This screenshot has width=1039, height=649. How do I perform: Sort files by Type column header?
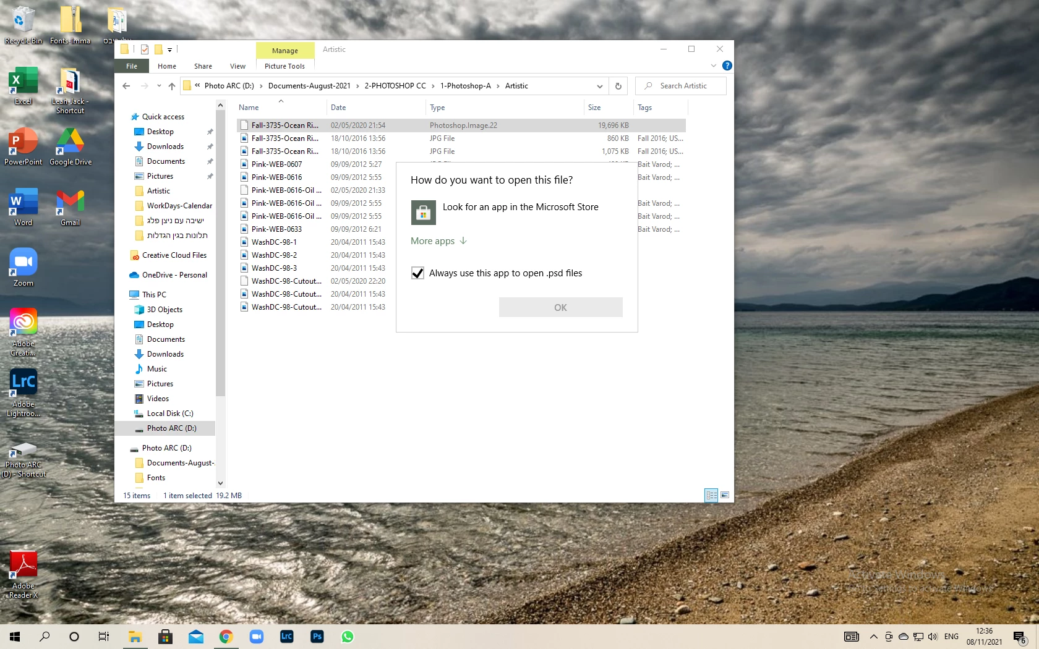coord(505,108)
